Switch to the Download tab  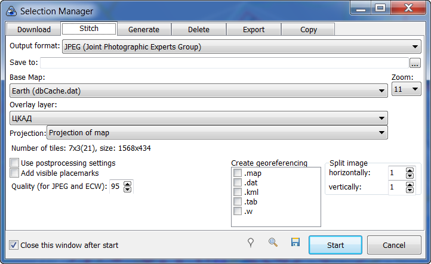click(x=33, y=29)
